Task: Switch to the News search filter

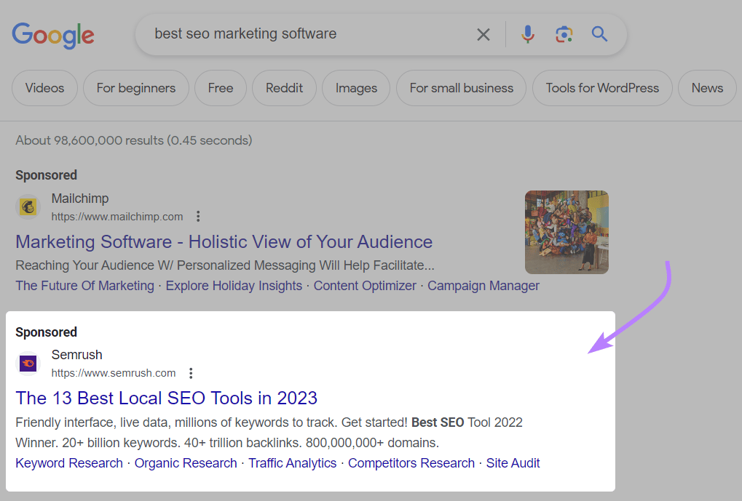Action: 706,88
